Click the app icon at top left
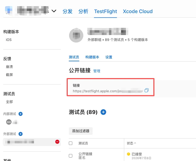Viewport: 196px width, 161px height. (9, 10)
